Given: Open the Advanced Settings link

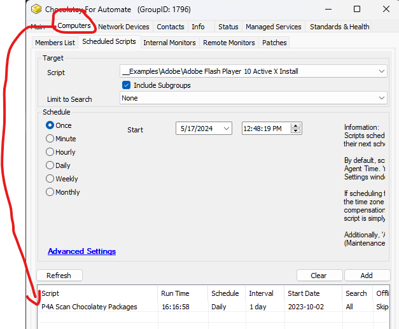Looking at the screenshot, I should [81, 251].
